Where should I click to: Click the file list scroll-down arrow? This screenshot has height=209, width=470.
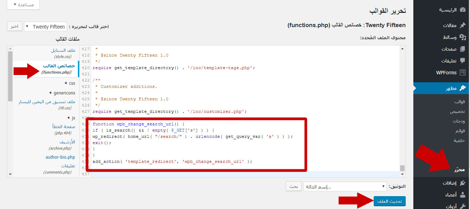tap(10, 174)
